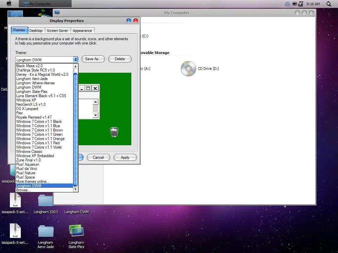Open the Longhorn 5203 folder on desktop

(46, 203)
